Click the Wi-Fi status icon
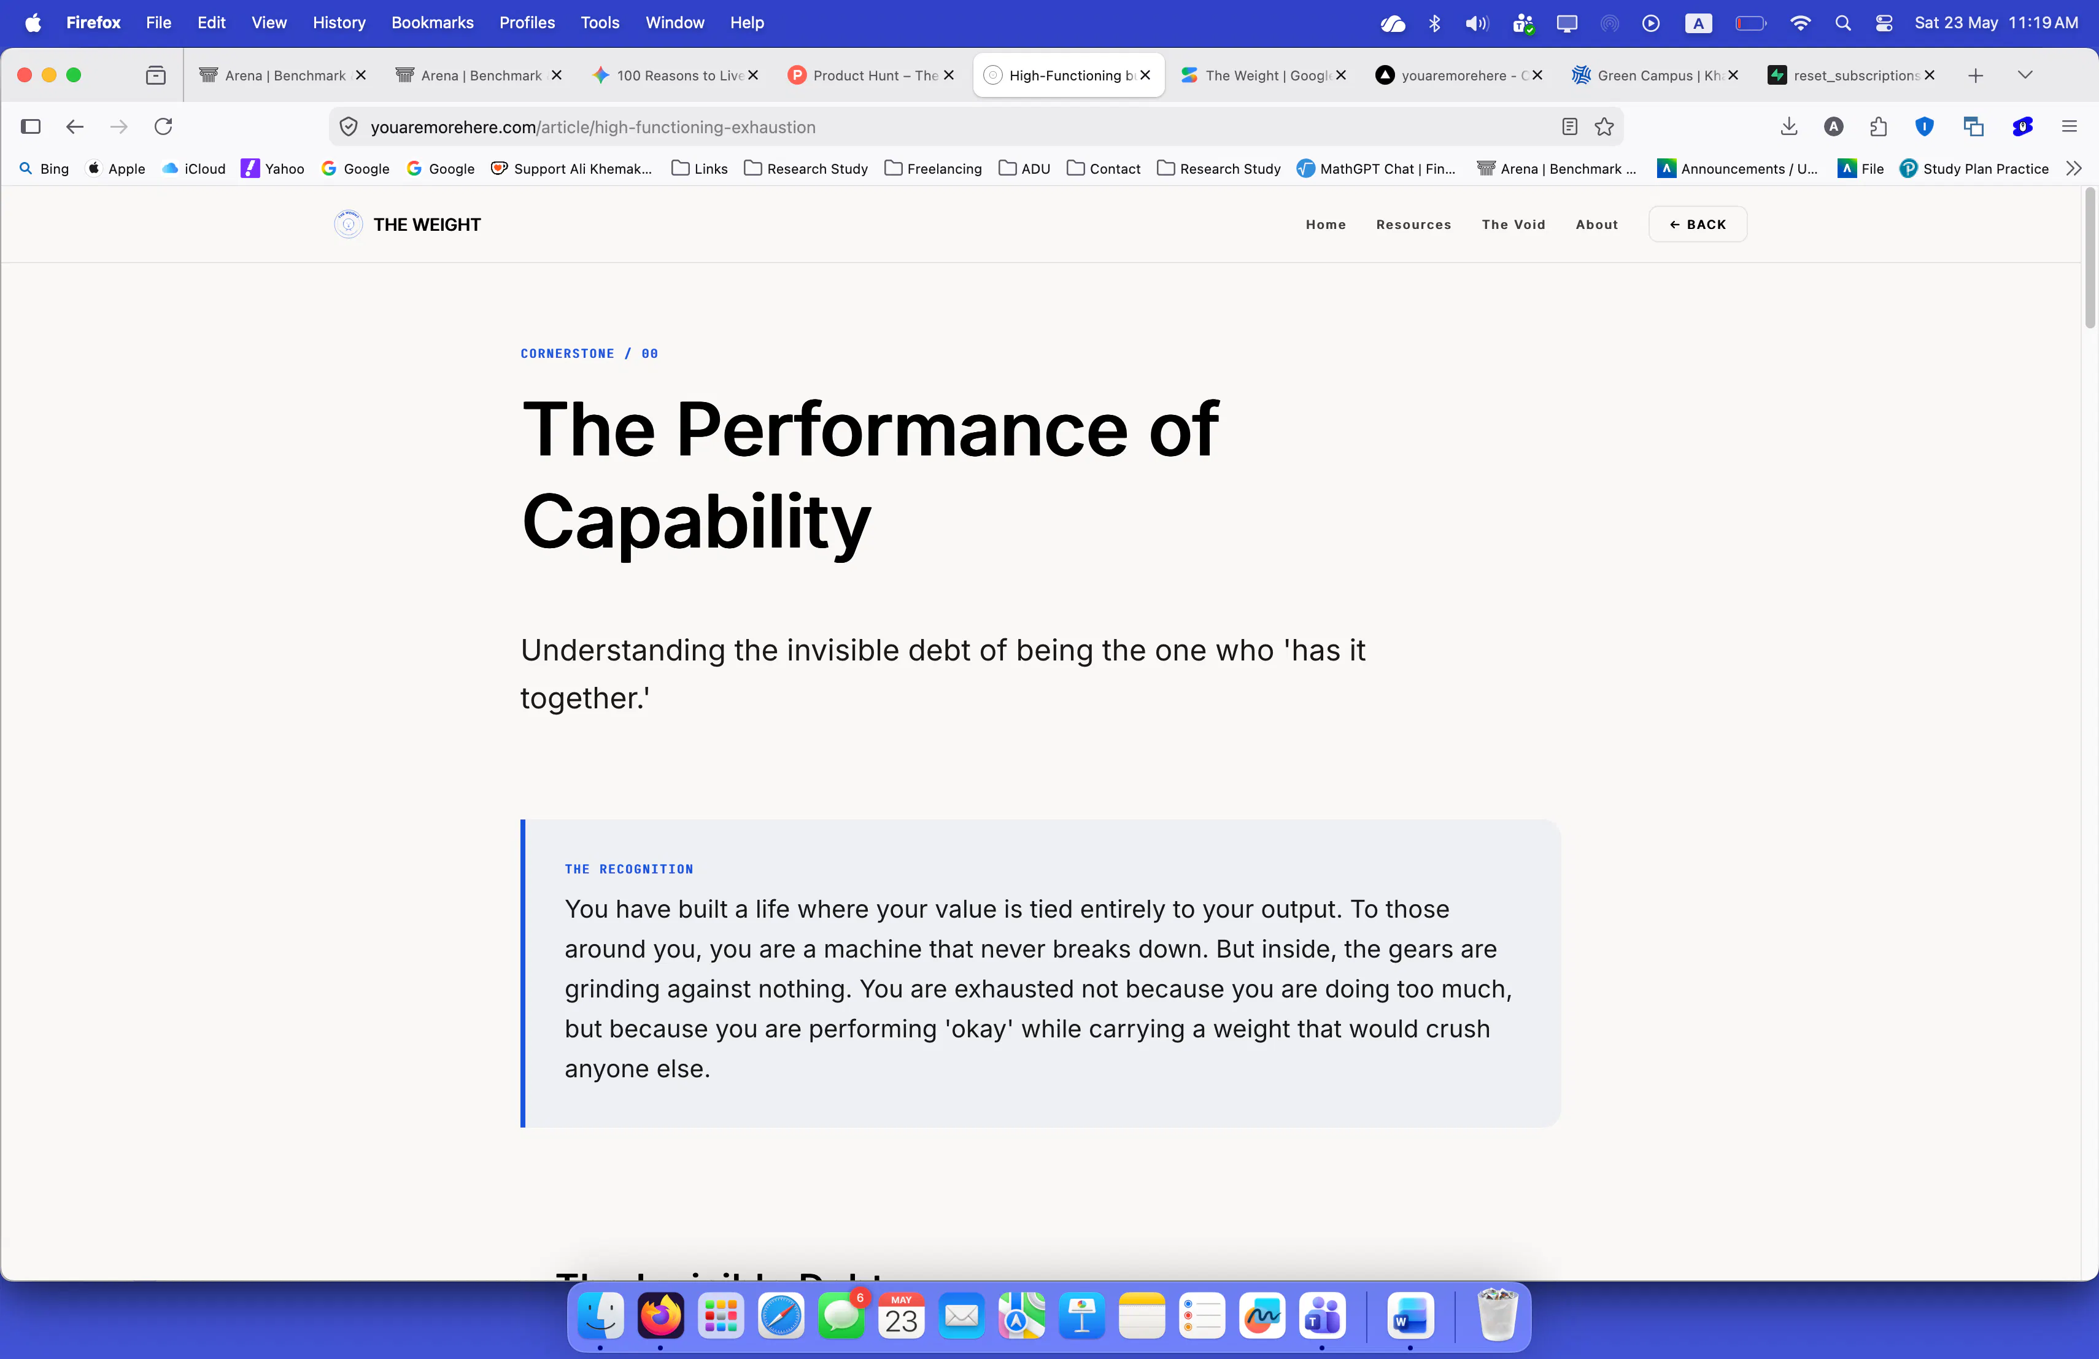Image resolution: width=2099 pixels, height=1359 pixels. coord(1800,23)
